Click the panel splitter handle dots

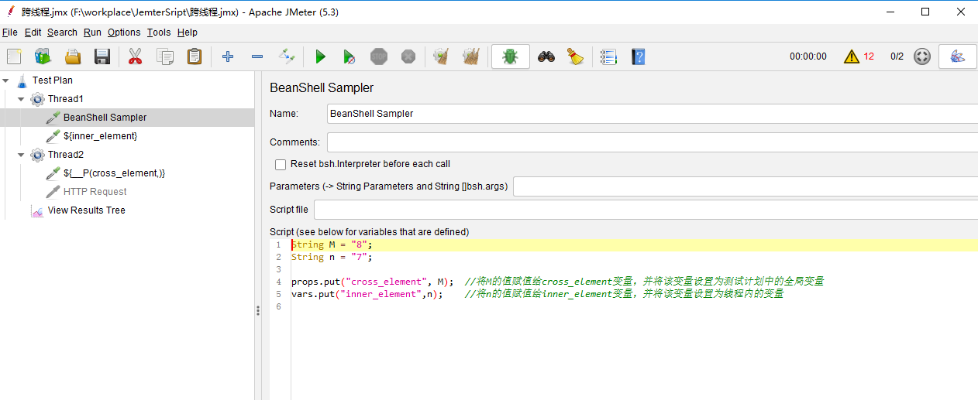[x=257, y=309]
